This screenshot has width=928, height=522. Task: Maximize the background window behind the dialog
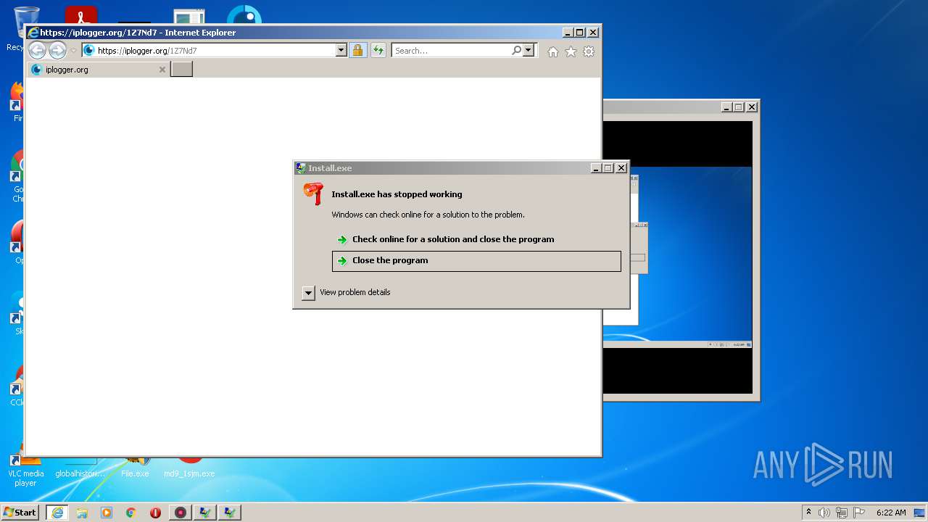pyautogui.click(x=739, y=107)
